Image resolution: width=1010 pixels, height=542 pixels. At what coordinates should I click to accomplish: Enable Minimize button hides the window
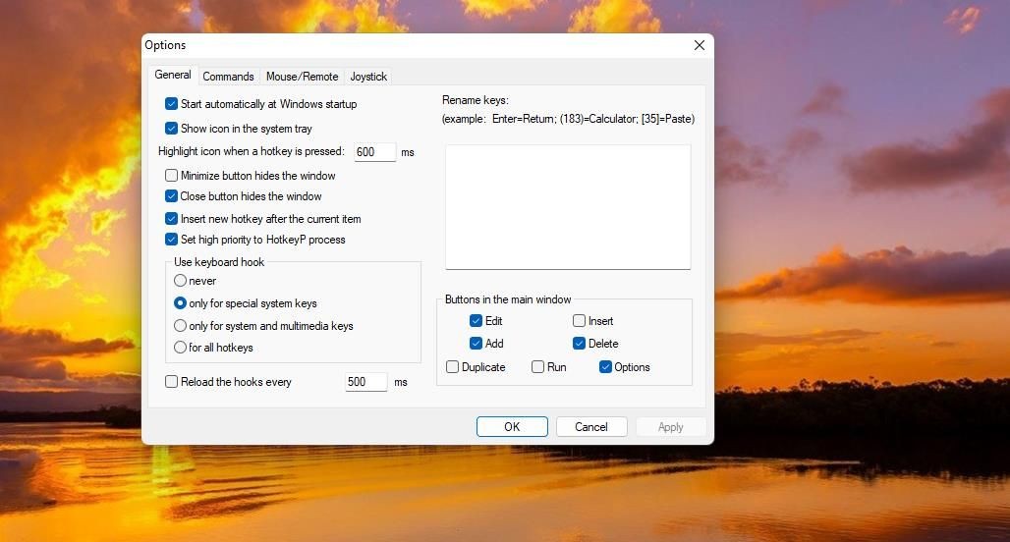coord(171,175)
